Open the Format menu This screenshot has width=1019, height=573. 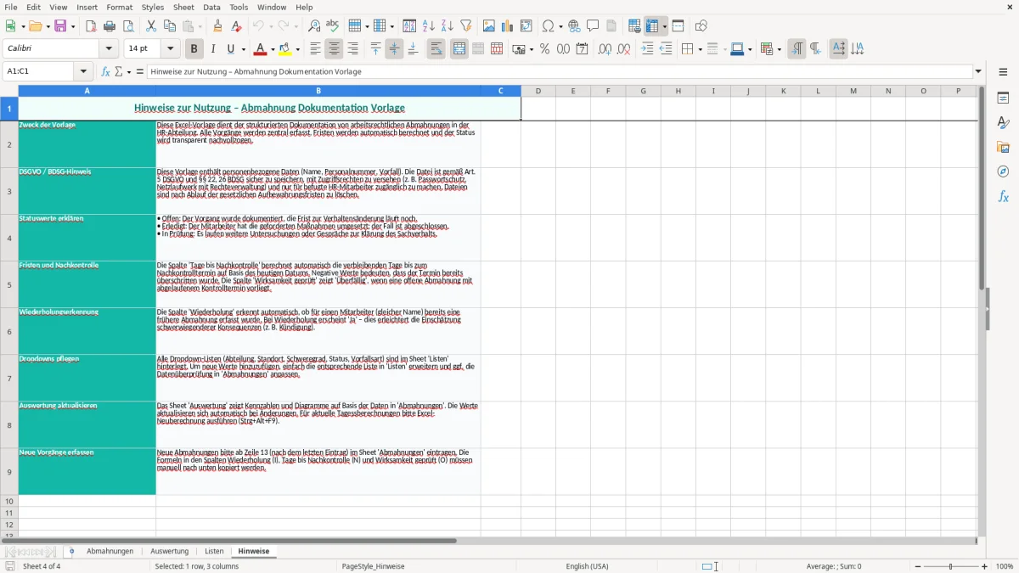tap(120, 7)
